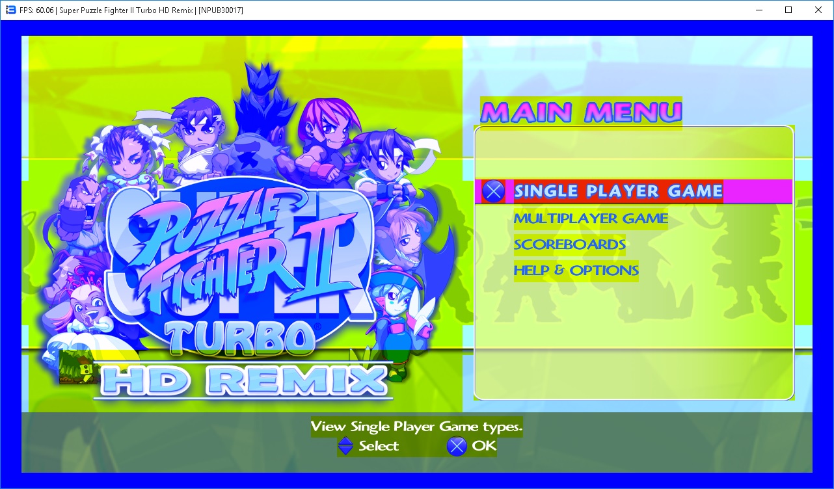Open the Multiplayer Game option
This screenshot has width=834, height=489.
click(591, 218)
